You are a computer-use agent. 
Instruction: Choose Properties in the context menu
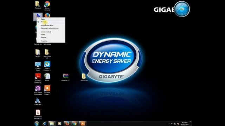tap(51, 41)
